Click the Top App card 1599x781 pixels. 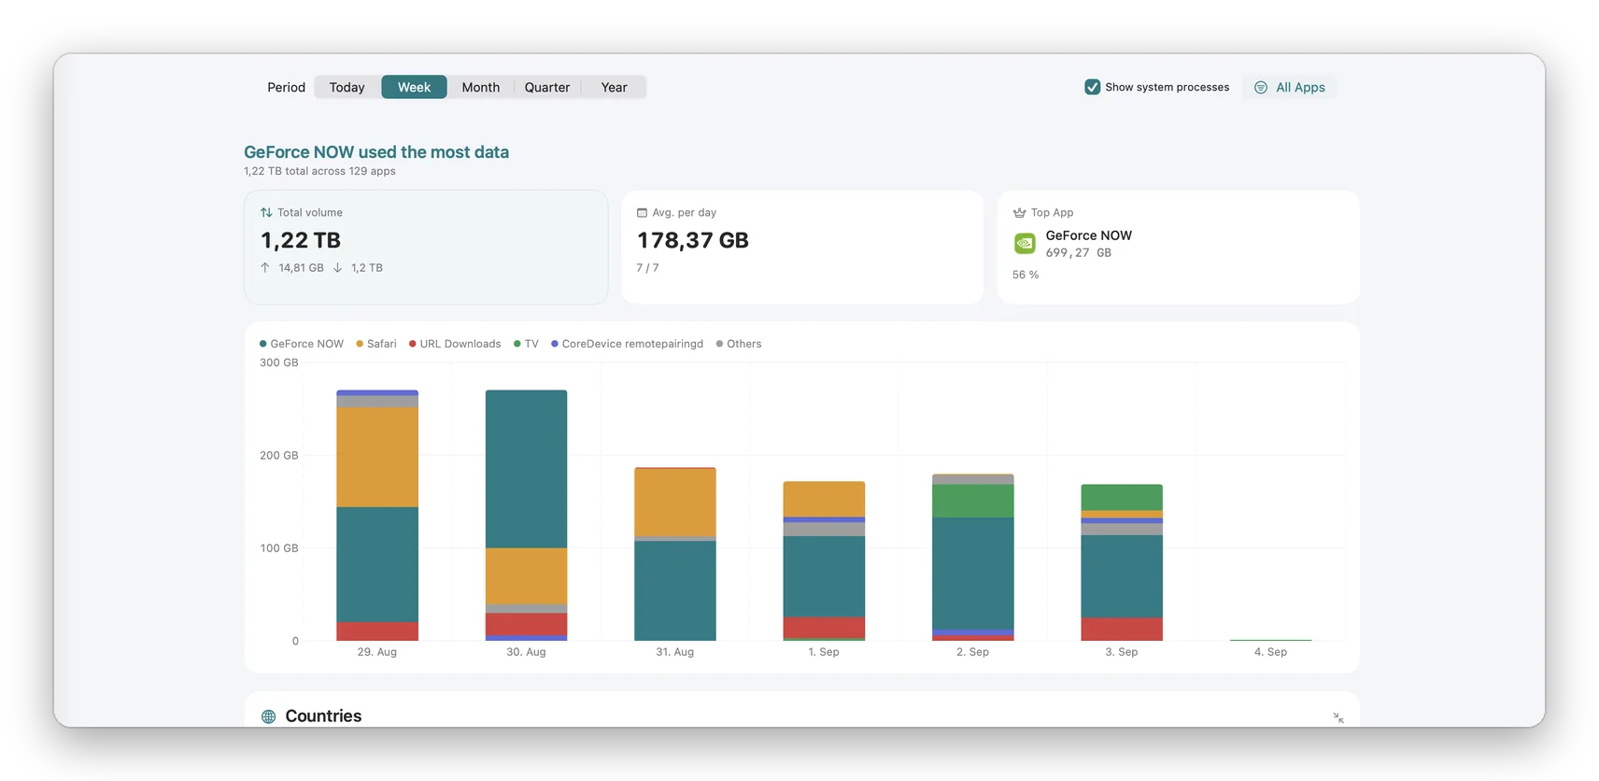click(1179, 248)
